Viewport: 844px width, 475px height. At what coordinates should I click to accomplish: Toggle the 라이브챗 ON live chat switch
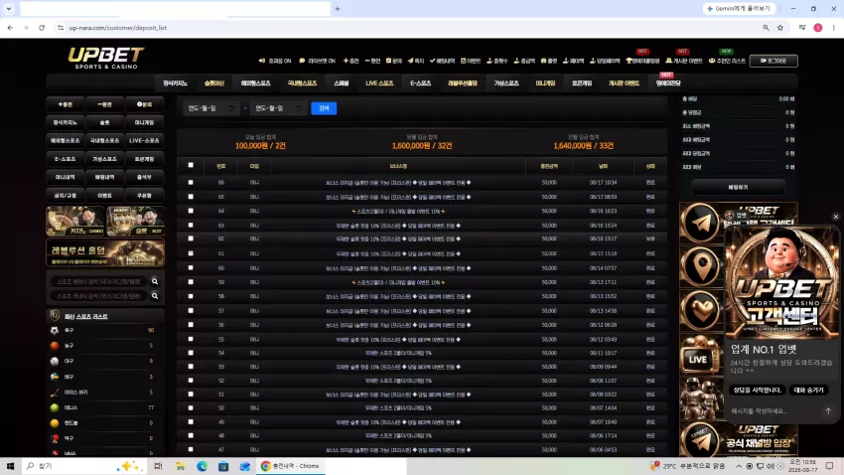[x=317, y=61]
